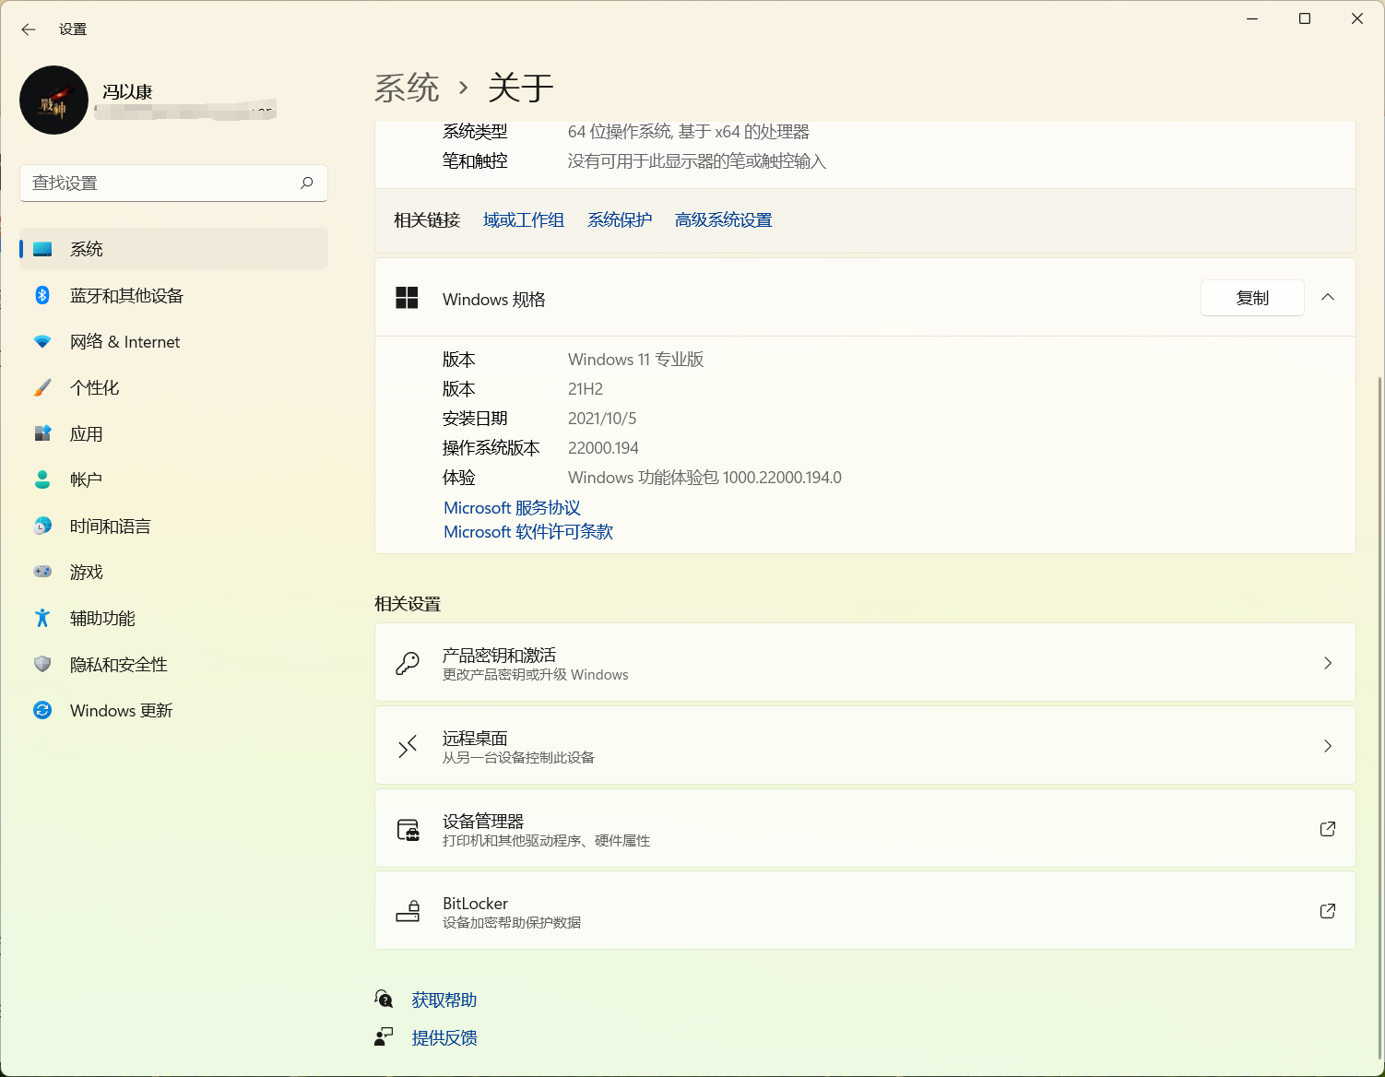Open 远程桌面 row chevron
The height and width of the screenshot is (1077, 1385).
[x=1328, y=746]
